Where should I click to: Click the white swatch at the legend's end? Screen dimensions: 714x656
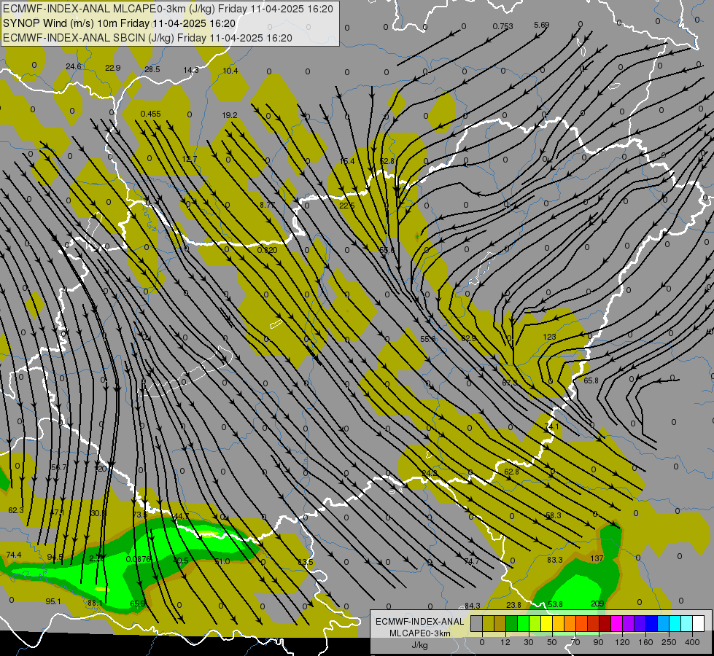[x=698, y=624]
